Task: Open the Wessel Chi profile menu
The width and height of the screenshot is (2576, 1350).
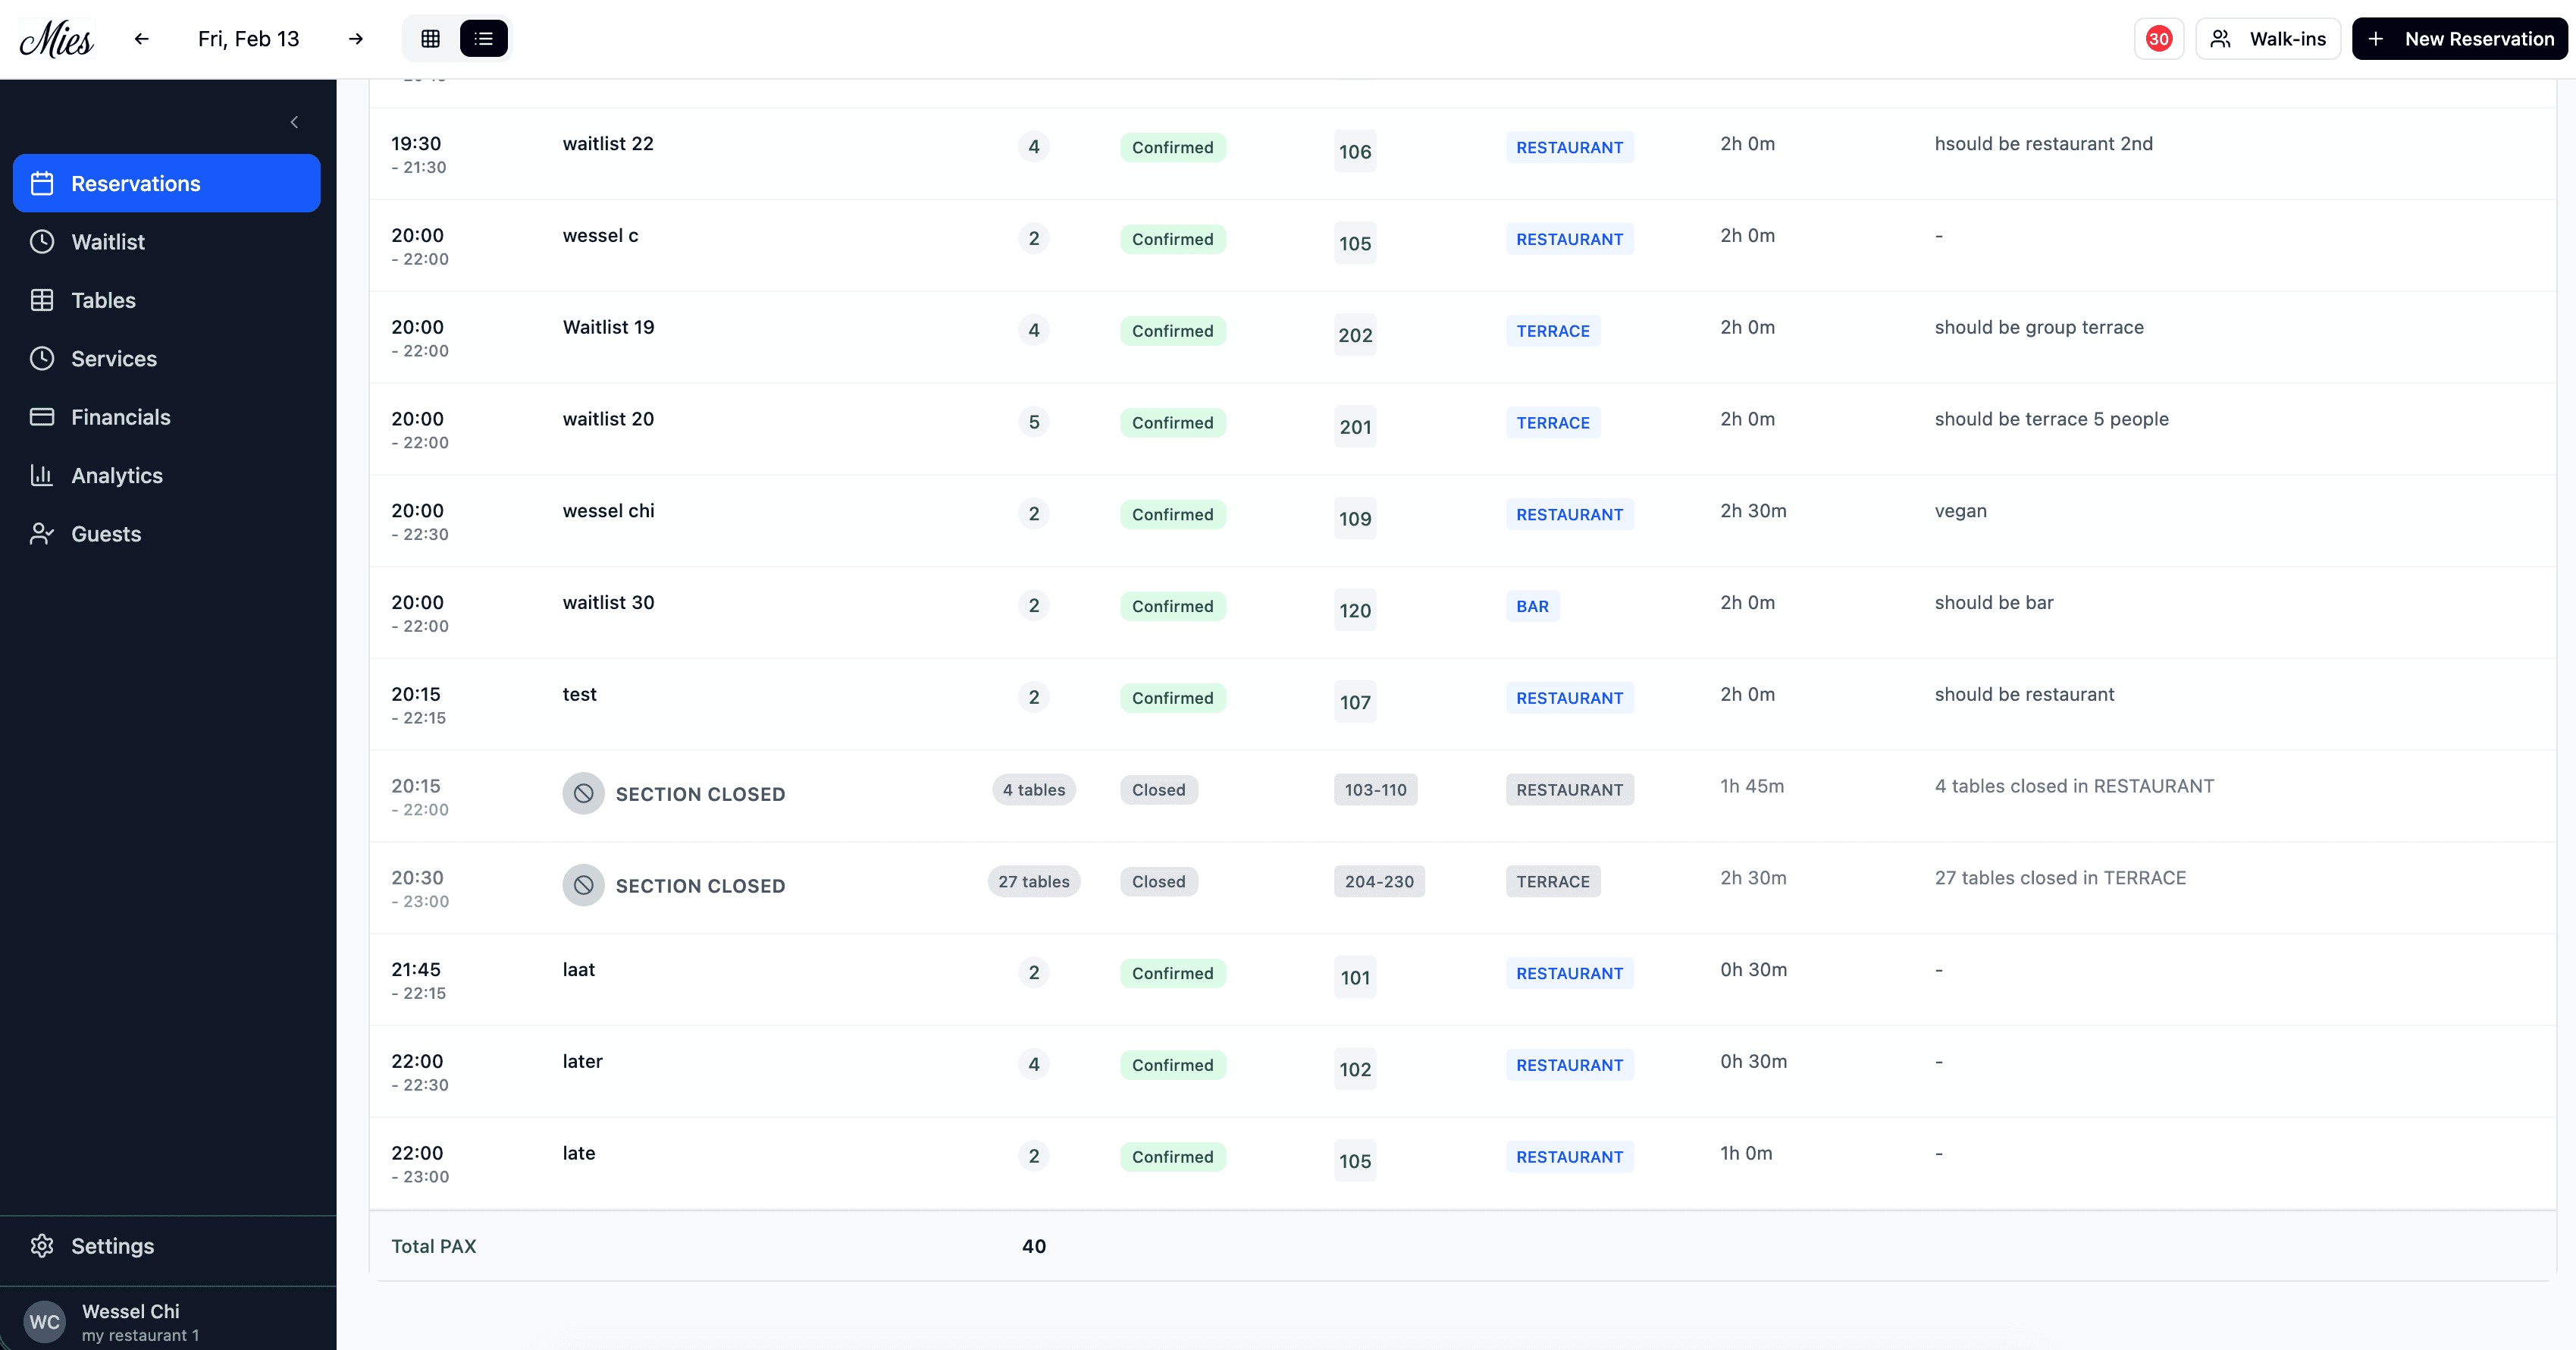Action: pos(130,1321)
